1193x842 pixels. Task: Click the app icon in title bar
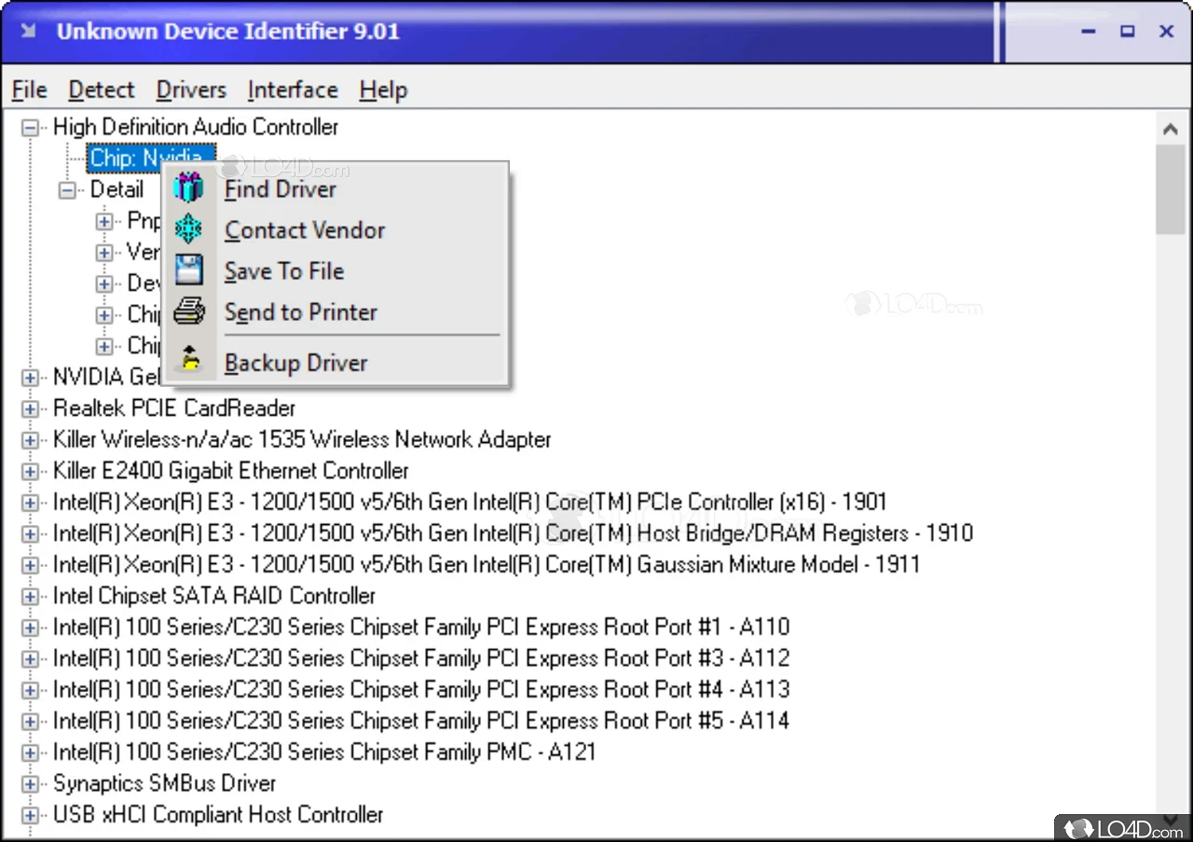click(x=30, y=31)
